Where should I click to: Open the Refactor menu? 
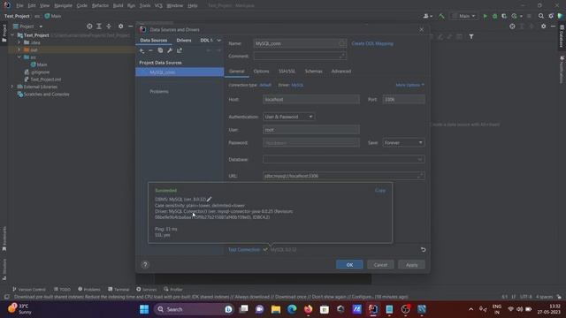[x=100, y=6]
